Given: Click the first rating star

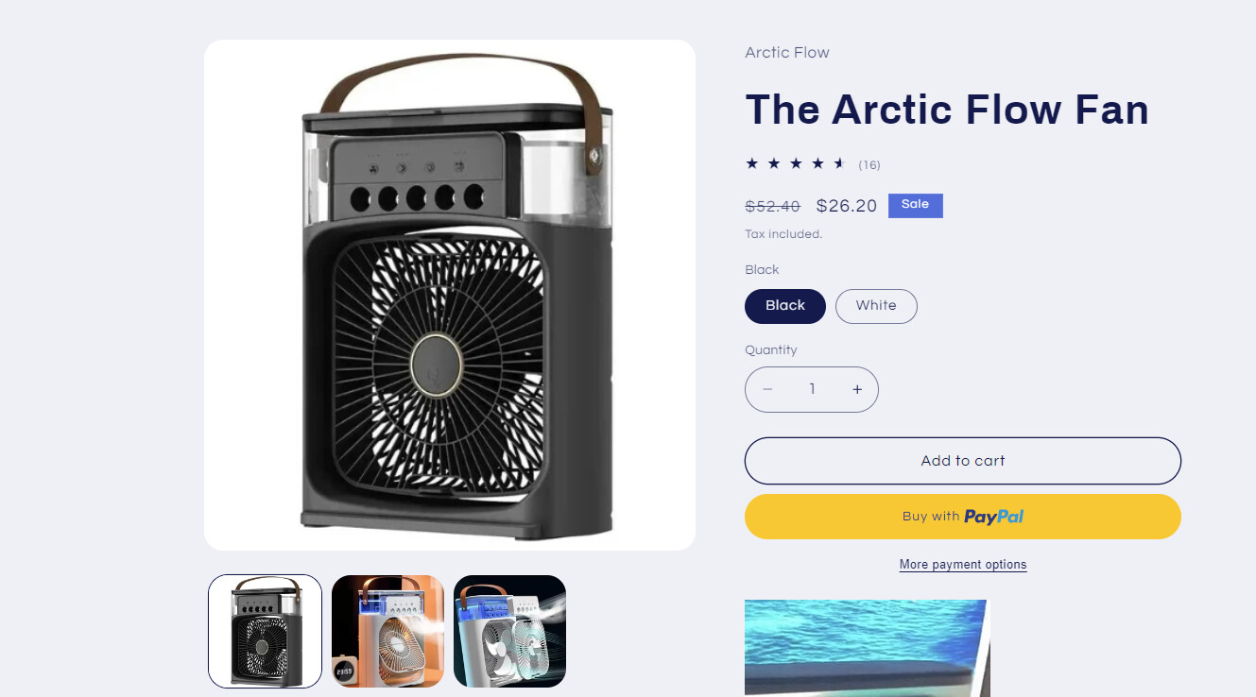Looking at the screenshot, I should (x=752, y=163).
